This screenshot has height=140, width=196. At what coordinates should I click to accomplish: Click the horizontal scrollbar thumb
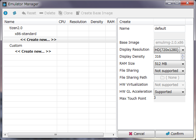[56, 135]
